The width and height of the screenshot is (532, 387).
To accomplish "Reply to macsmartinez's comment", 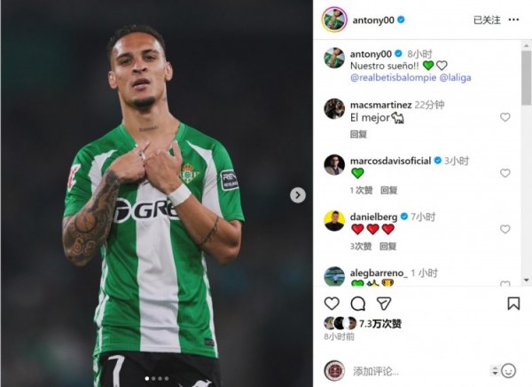I will point(358,134).
